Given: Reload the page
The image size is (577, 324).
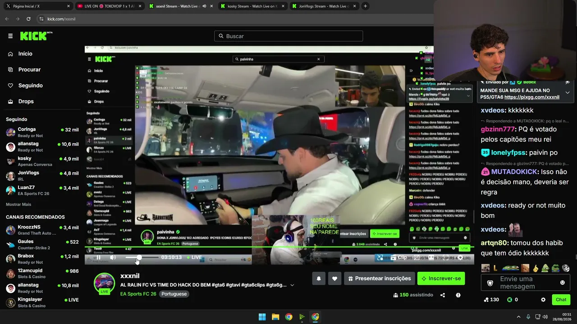Looking at the screenshot, I should (x=28, y=19).
